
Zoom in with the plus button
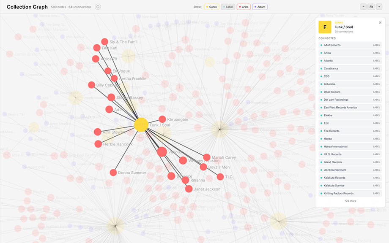(379, 7)
